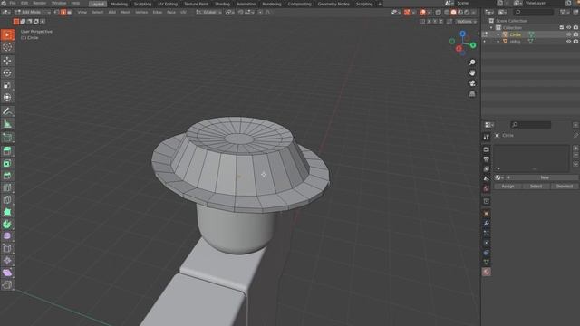Open Global transform orientation dropdown
Viewport: 580px width, 326px height.
tap(209, 12)
